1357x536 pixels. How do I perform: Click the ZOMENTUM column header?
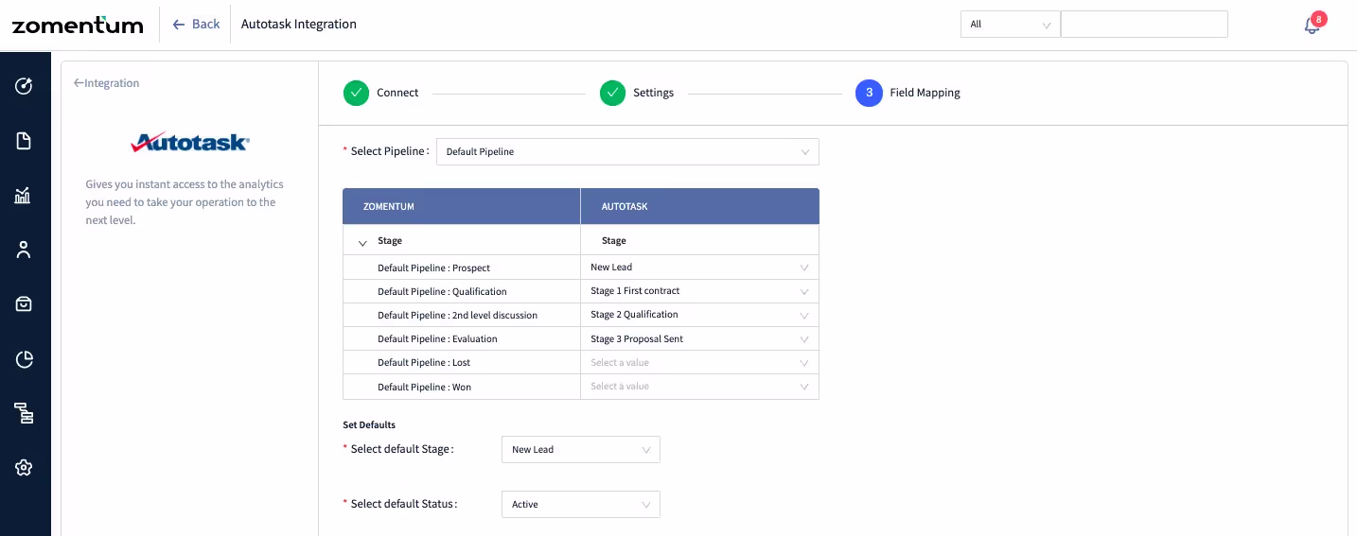pyautogui.click(x=462, y=206)
